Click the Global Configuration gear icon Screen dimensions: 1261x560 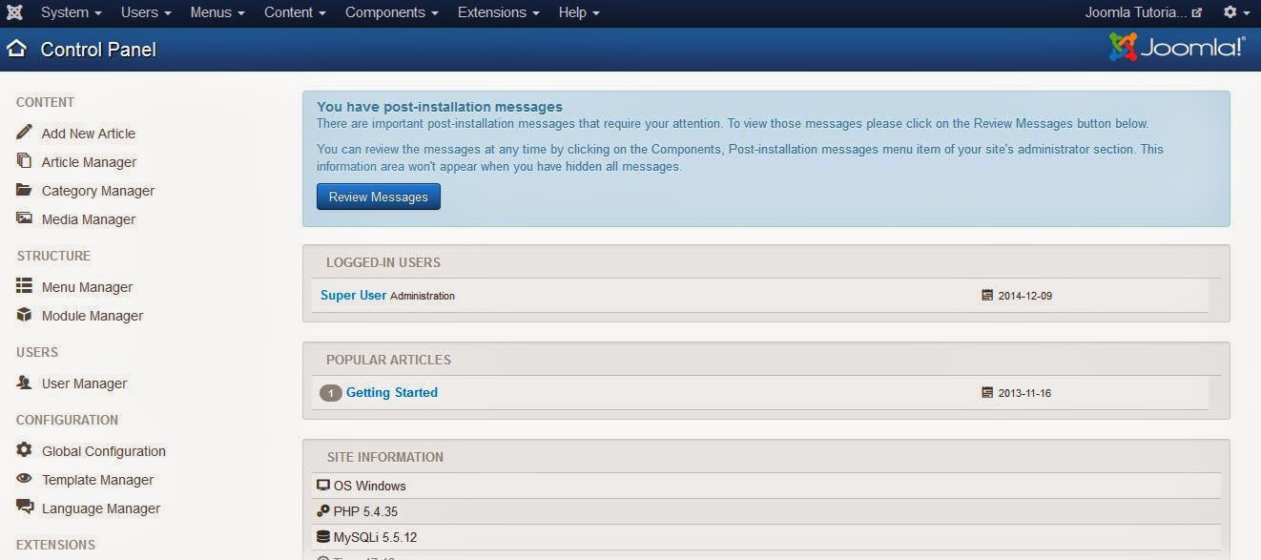click(x=24, y=450)
